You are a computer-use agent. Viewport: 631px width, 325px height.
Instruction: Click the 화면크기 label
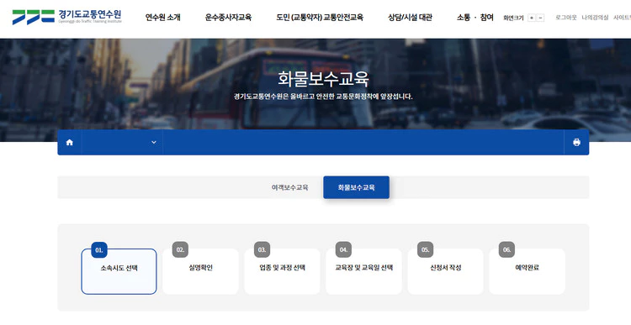click(513, 18)
